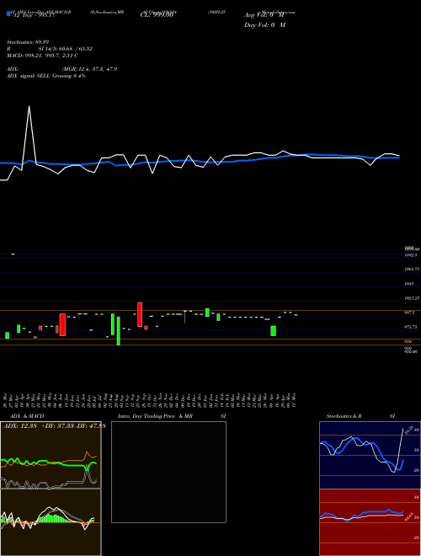Click the 'MACD: 998.21, 995.7, 2.51 C' line
The image size is (421, 556).
[43, 56]
